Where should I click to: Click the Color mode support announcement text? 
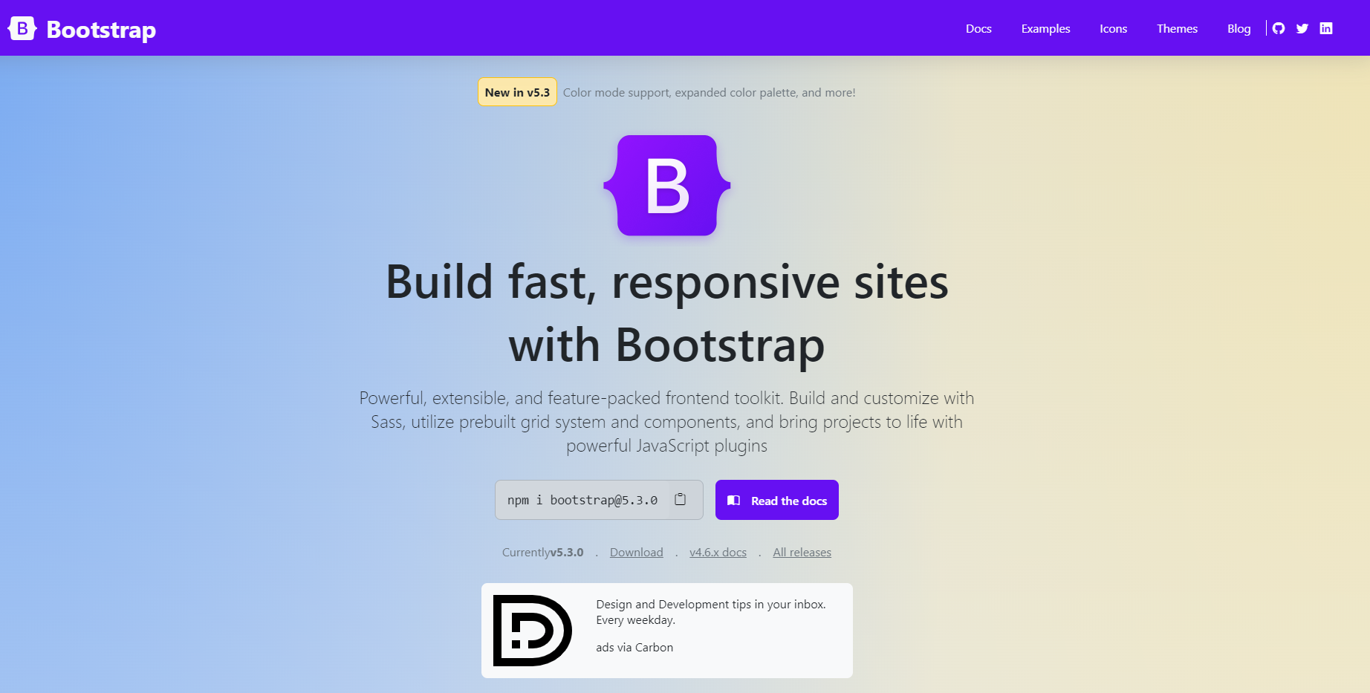click(709, 93)
